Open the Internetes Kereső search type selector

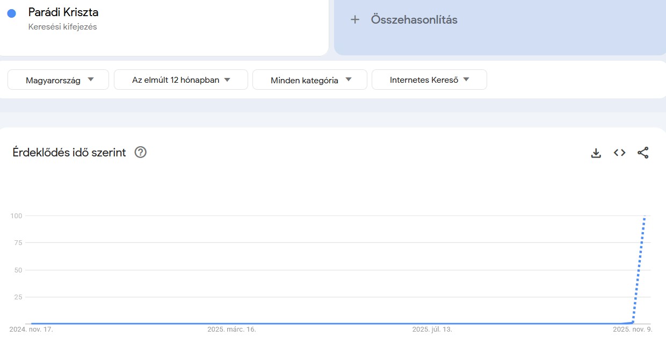point(429,79)
